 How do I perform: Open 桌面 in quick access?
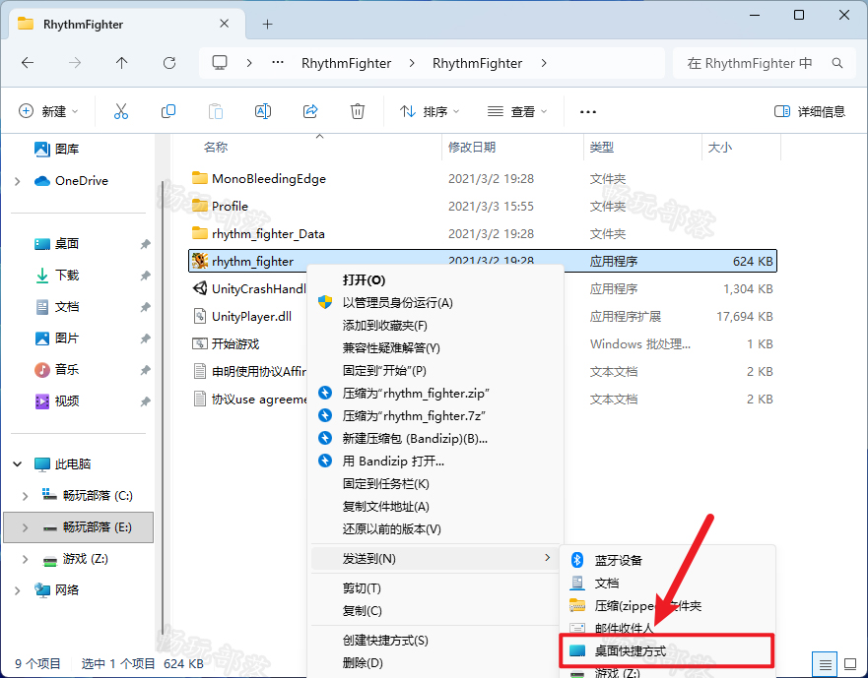[x=57, y=244]
